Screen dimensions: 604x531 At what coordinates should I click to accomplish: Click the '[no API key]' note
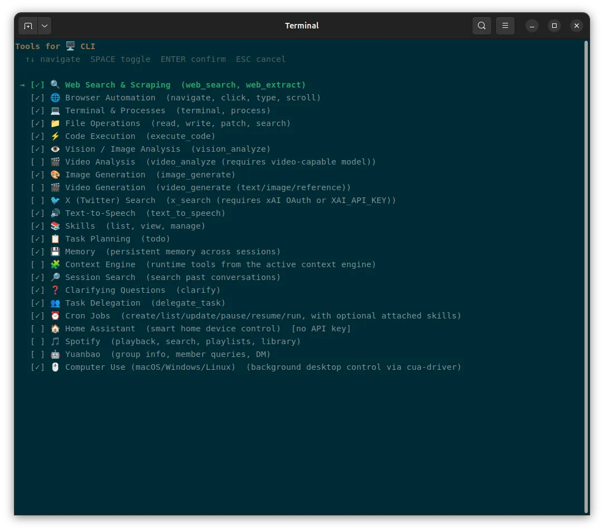point(321,329)
